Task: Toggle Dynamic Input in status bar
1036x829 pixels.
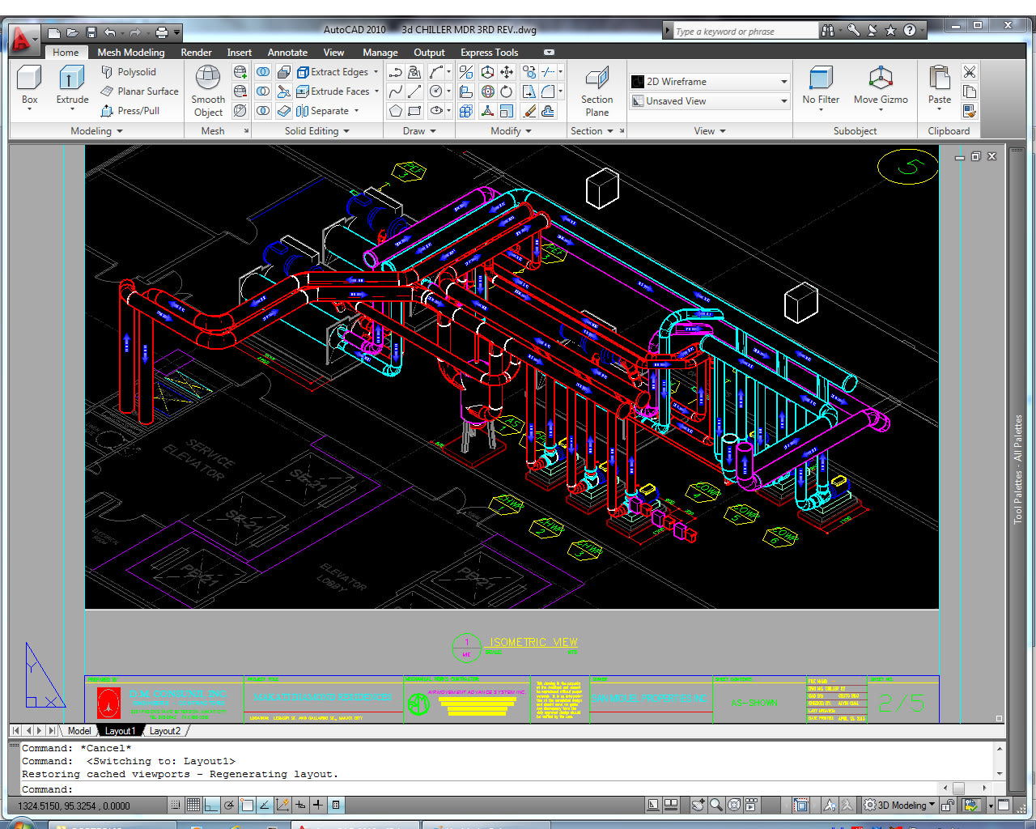Action: tap(300, 805)
